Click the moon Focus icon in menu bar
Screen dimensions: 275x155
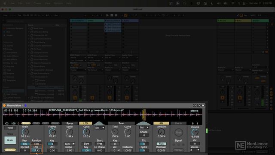pos(212,3)
